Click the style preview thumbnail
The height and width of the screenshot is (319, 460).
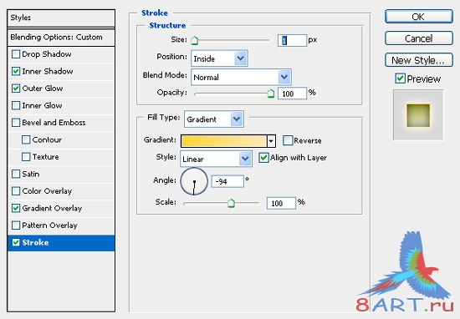click(418, 115)
